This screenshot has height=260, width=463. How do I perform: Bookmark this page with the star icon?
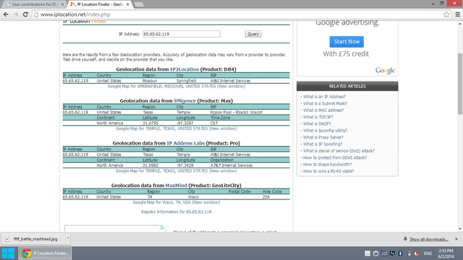click(446, 14)
